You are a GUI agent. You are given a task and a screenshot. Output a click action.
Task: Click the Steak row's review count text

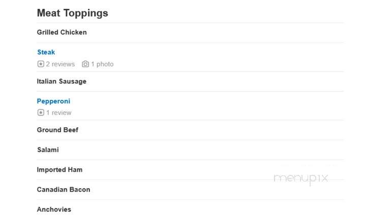tap(61, 64)
